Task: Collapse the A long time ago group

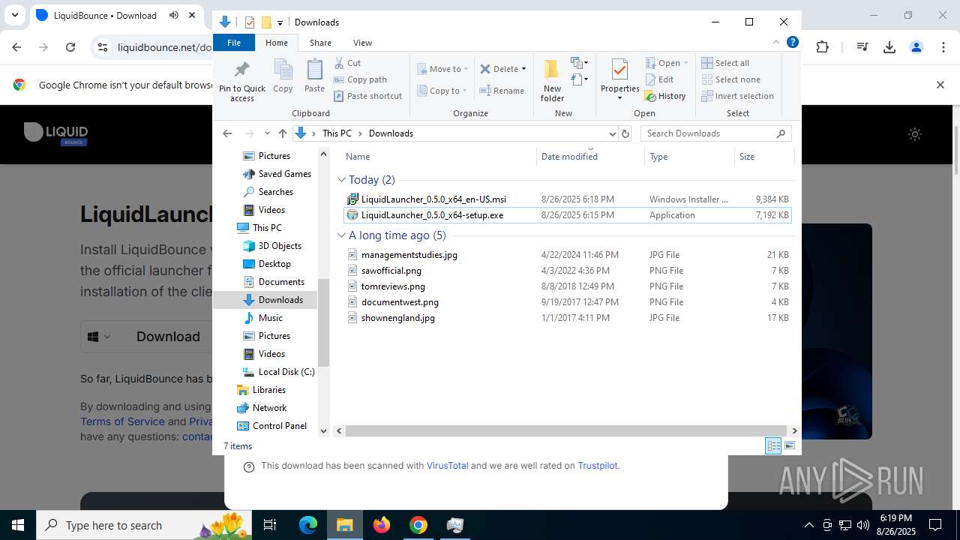Action: (x=341, y=235)
